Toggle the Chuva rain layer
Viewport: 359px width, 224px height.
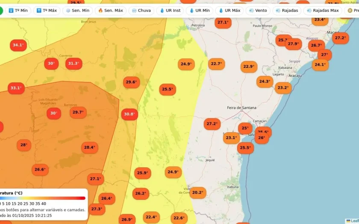(141, 11)
